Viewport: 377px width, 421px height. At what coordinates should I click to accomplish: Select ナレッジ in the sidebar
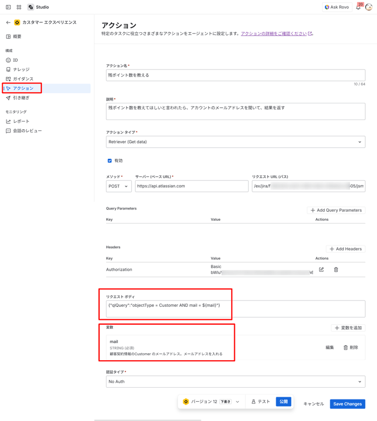21,69
